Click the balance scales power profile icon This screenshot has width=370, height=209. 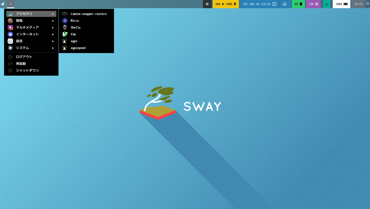pyautogui.click(x=285, y=4)
